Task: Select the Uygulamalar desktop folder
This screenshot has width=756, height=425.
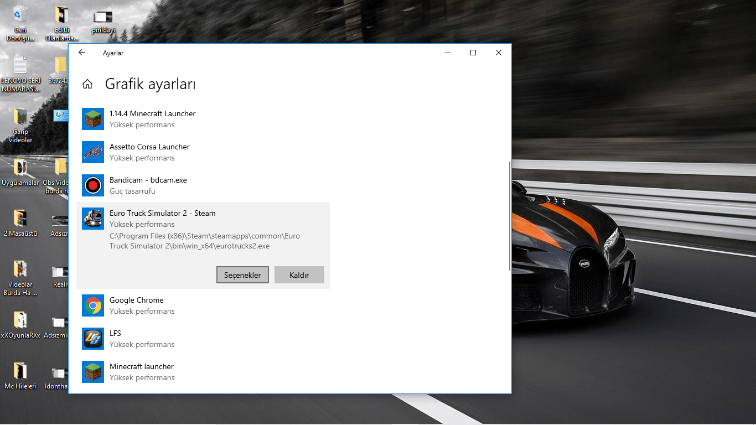Action: [x=20, y=173]
